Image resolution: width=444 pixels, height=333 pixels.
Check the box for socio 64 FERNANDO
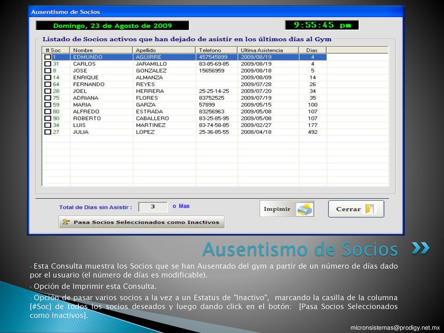tap(48, 84)
